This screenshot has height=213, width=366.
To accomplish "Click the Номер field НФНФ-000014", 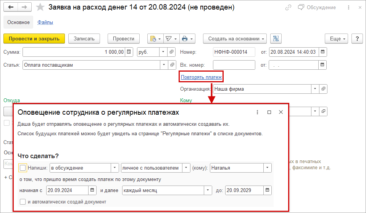I will click(234, 52).
